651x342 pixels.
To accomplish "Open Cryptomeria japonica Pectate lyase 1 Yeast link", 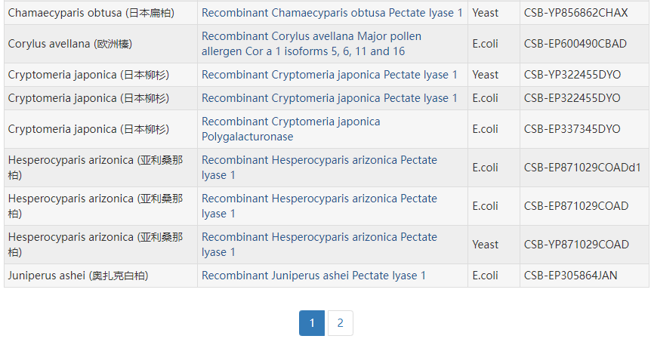I will point(329,75).
